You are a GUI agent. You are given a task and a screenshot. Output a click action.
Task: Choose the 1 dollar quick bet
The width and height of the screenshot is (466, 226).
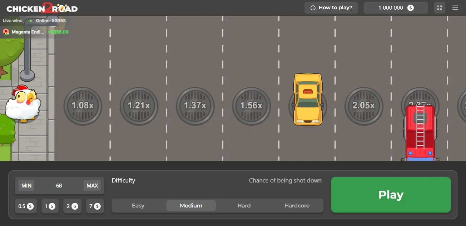click(x=50, y=206)
